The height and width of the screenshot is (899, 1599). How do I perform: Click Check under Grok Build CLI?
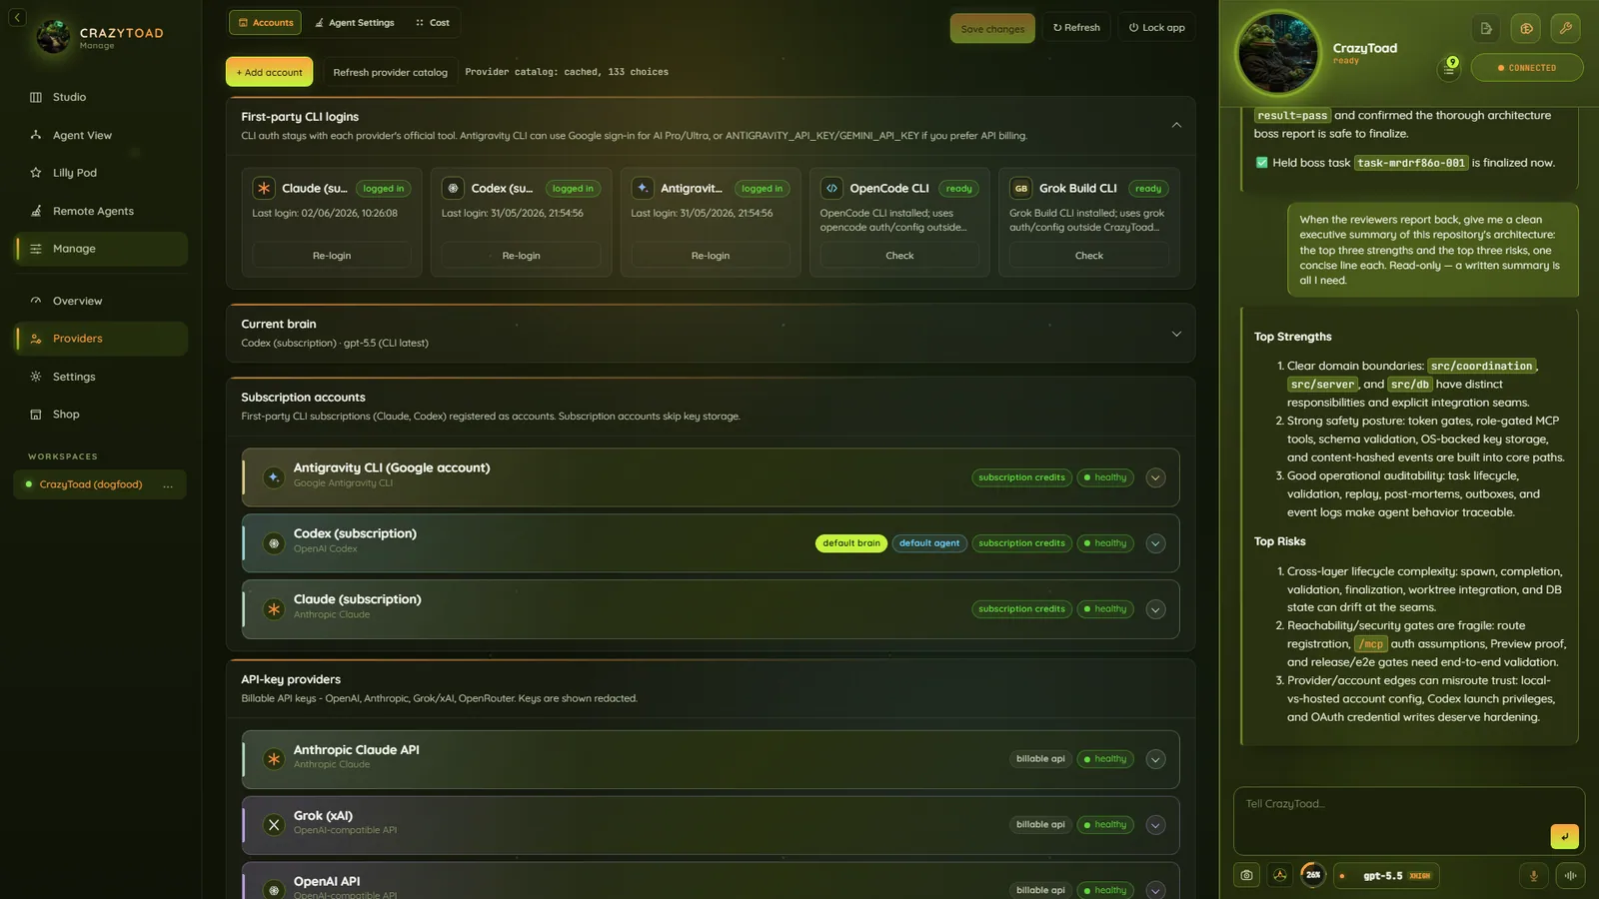[1088, 256]
